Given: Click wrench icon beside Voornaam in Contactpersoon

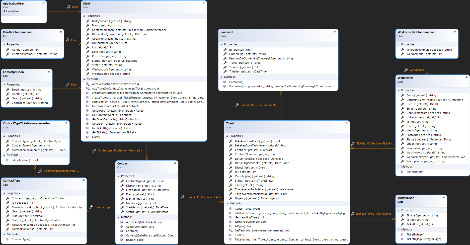Looking at the screenshot, I should [x=8, y=103].
